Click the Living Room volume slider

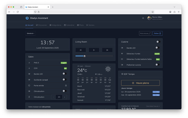click(94, 56)
